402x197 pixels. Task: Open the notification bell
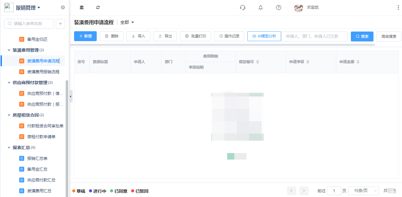pyautogui.click(x=260, y=7)
